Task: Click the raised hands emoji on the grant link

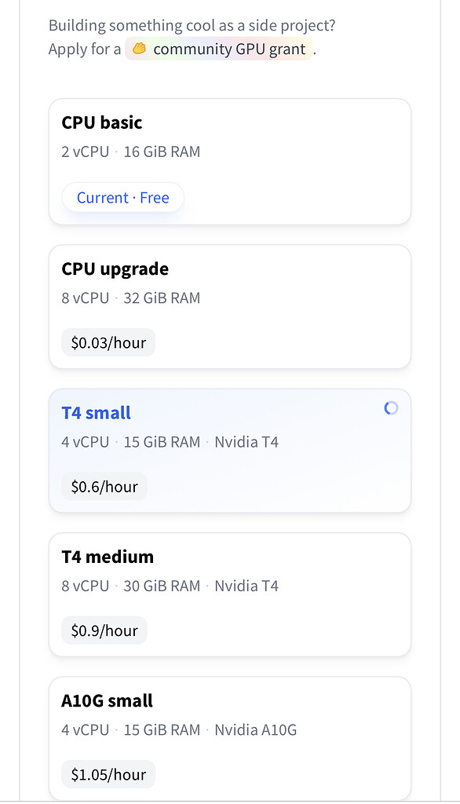Action: click(x=139, y=49)
